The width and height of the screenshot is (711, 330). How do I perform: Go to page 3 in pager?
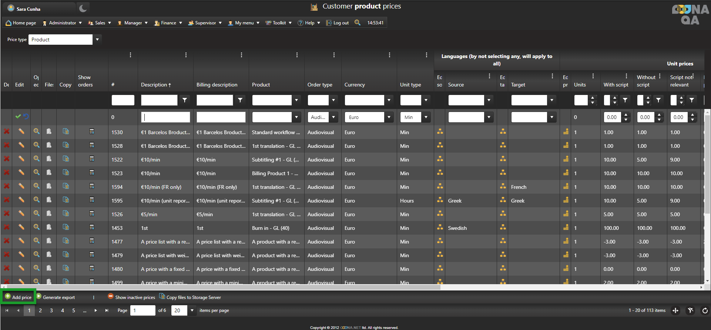pos(51,310)
